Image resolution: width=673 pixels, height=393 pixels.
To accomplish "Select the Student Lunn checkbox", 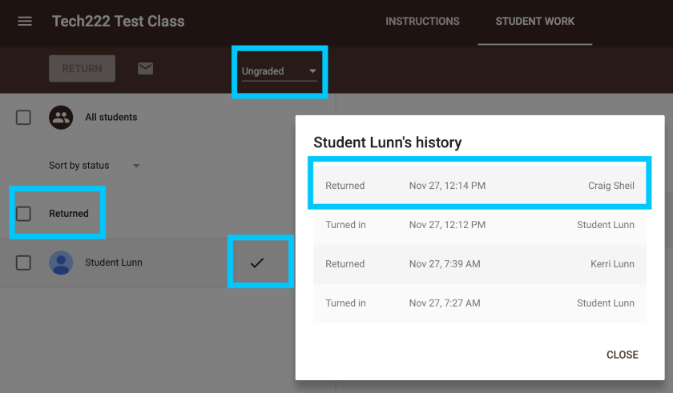I will pyautogui.click(x=24, y=263).
